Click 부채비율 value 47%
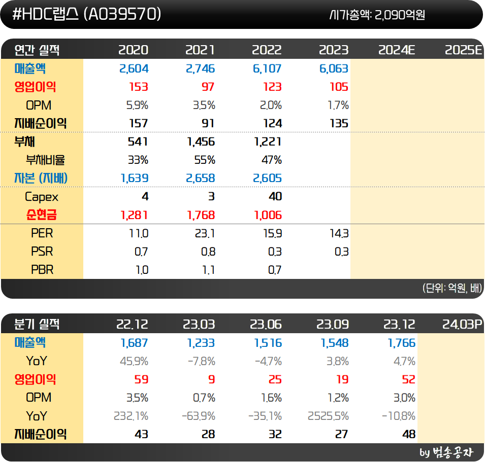Screen dimensions: 485x462 pos(272,160)
